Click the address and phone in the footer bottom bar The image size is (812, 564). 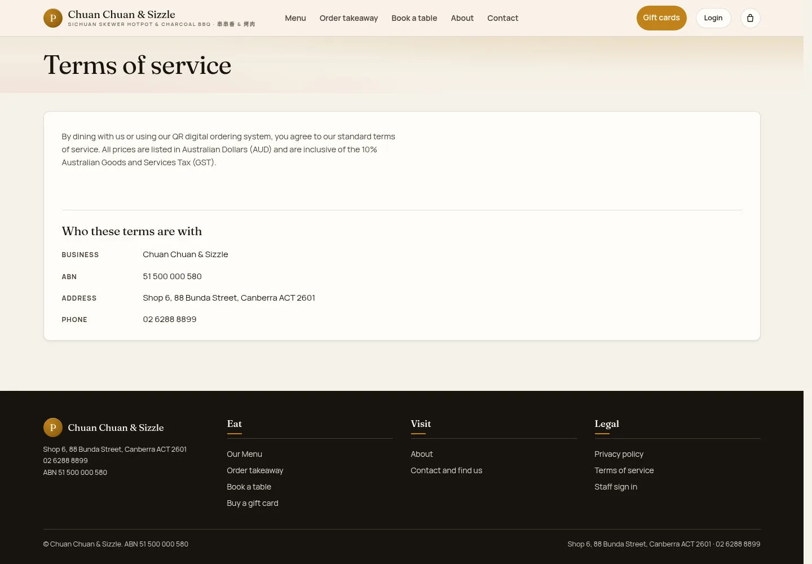tap(664, 544)
